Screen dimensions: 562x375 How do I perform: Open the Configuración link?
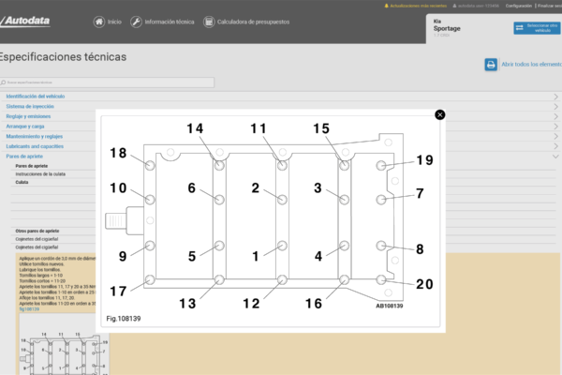coord(518,6)
